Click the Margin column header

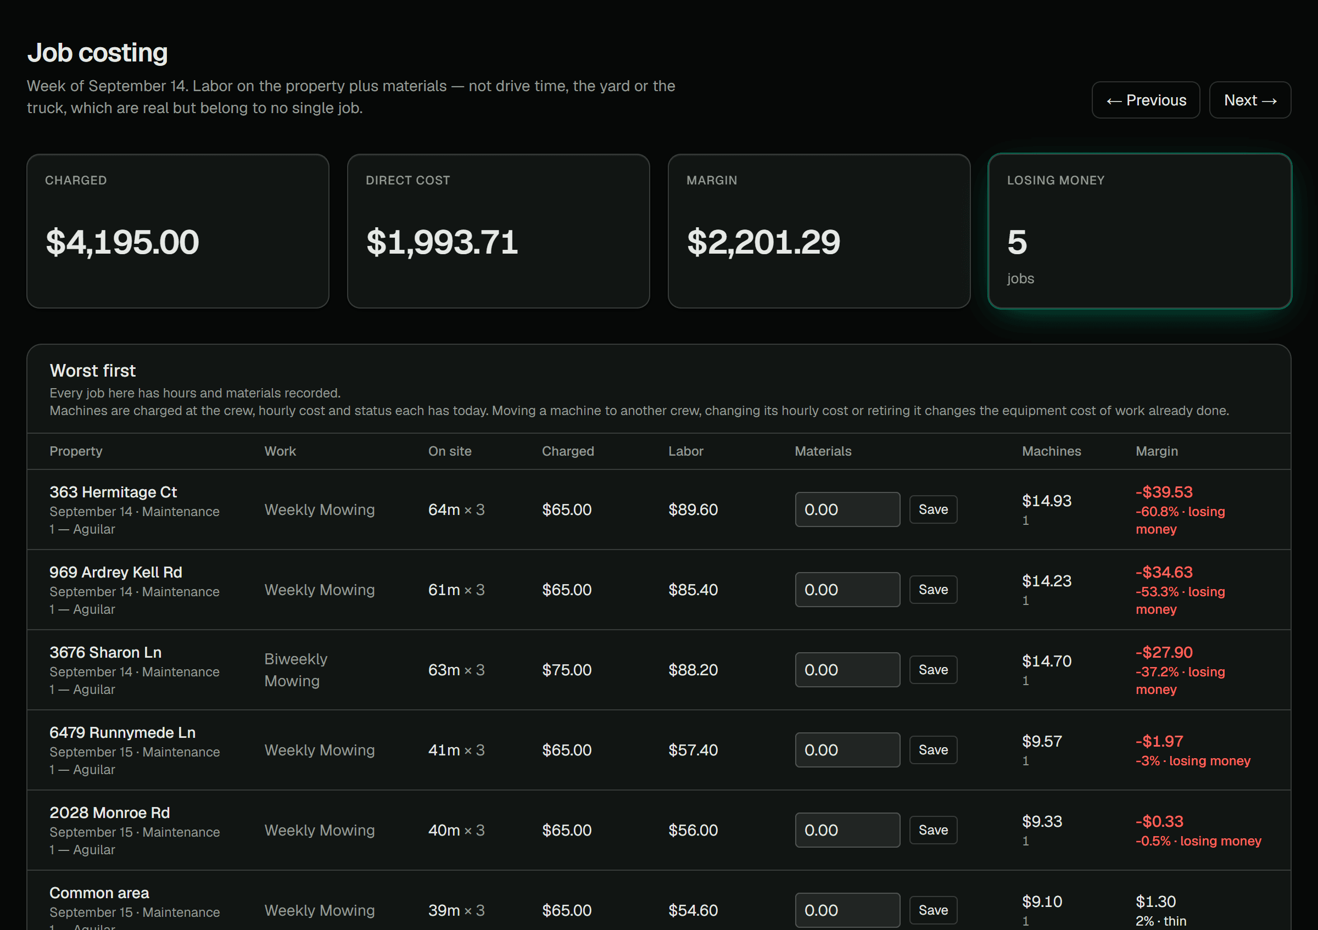(x=1156, y=451)
